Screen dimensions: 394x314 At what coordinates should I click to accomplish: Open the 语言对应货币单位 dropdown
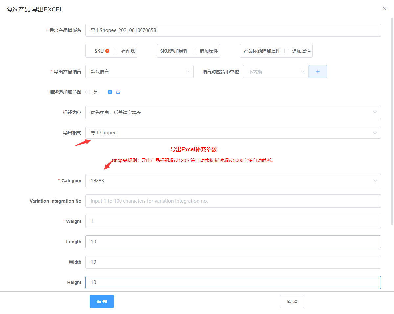click(x=275, y=72)
